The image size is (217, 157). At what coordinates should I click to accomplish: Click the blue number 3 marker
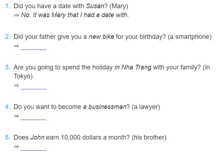click(8, 67)
